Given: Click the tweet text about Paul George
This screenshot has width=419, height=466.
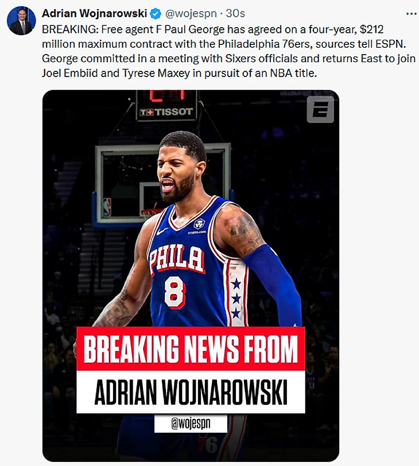Looking at the screenshot, I should click(228, 51).
